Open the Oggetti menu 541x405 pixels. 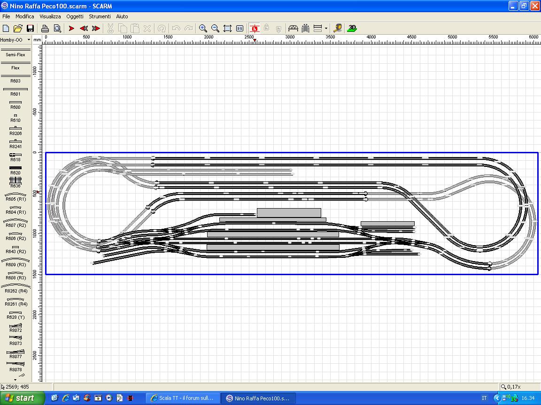(x=75, y=16)
